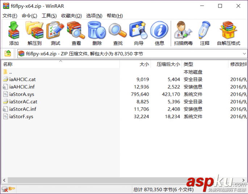Click the size value 32,224
248x194 pixels.
pos(141,116)
